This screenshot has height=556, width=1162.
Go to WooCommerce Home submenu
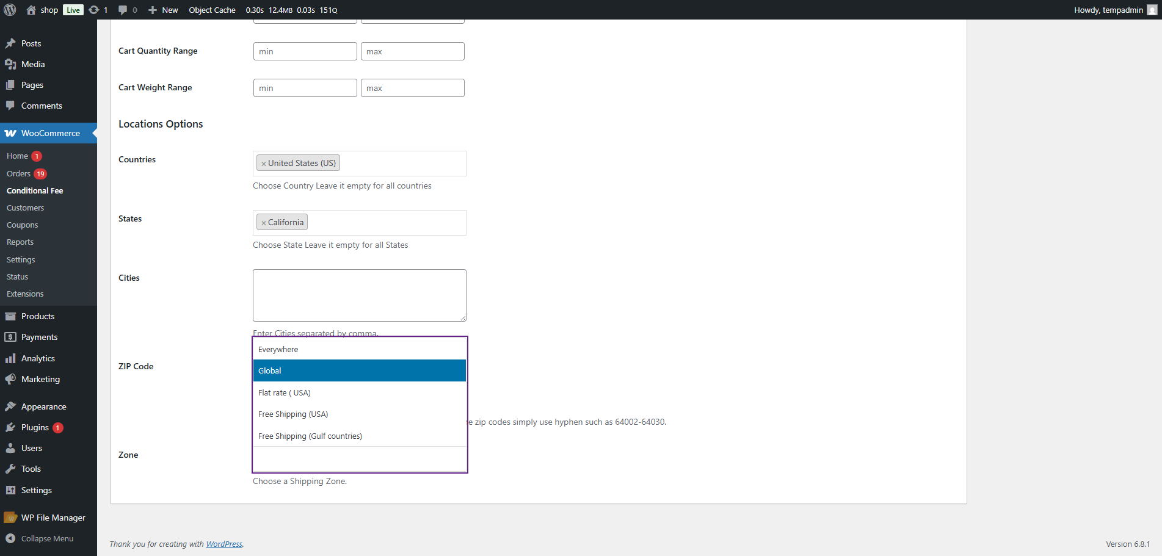click(x=17, y=156)
